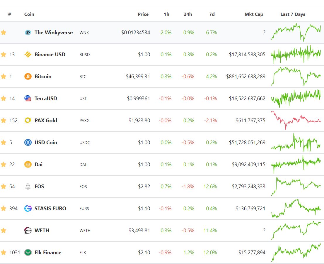The width and height of the screenshot is (324, 264).
Task: Click the STASIS EURO logo icon
Action: pos(28,209)
